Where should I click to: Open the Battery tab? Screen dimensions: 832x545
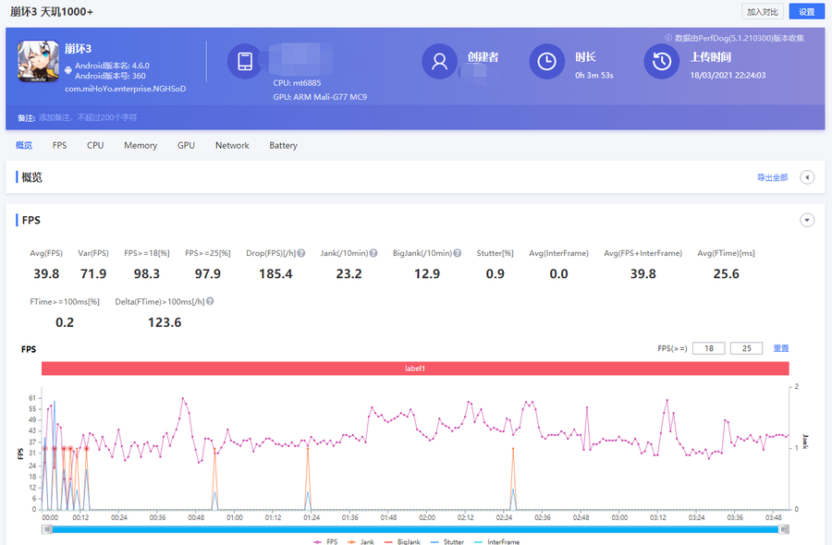pyautogui.click(x=283, y=145)
